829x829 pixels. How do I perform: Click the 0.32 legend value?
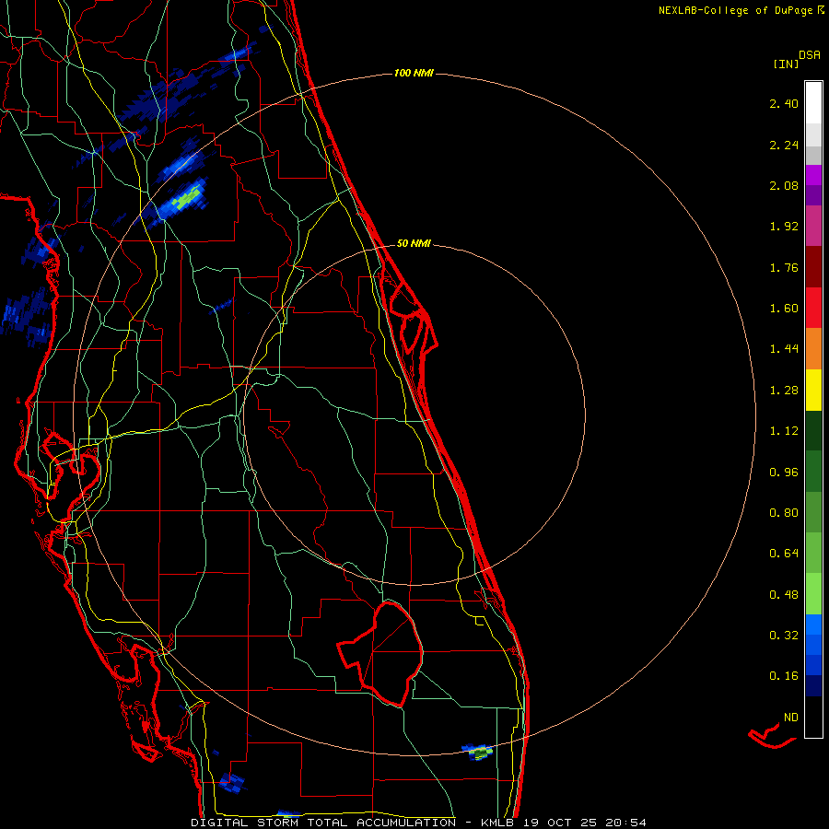784,636
